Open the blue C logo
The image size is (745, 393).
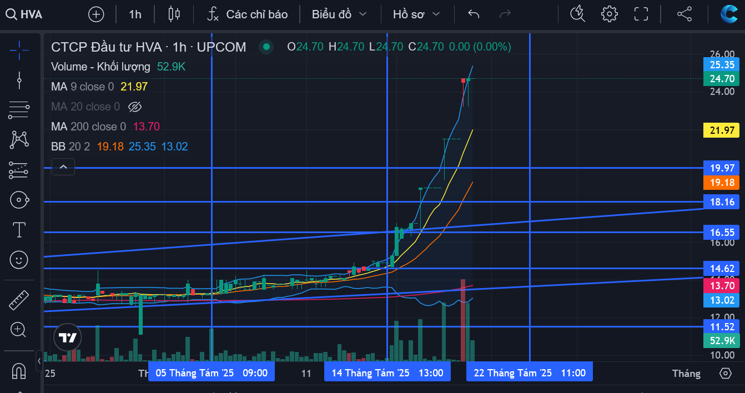click(x=729, y=14)
